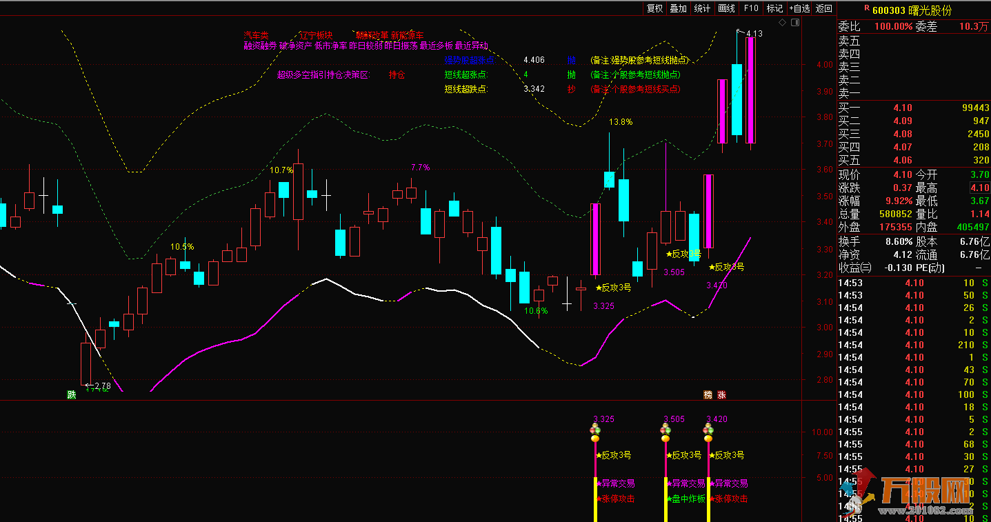Click the 最近异动 tag
Screen dimensions: 991x522
point(472,46)
